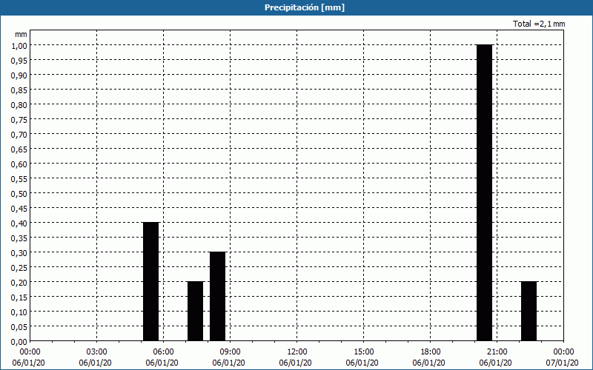Click the 0,15 y-axis label

(x=19, y=297)
